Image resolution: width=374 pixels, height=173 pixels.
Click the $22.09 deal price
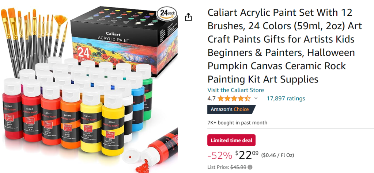click(x=247, y=155)
